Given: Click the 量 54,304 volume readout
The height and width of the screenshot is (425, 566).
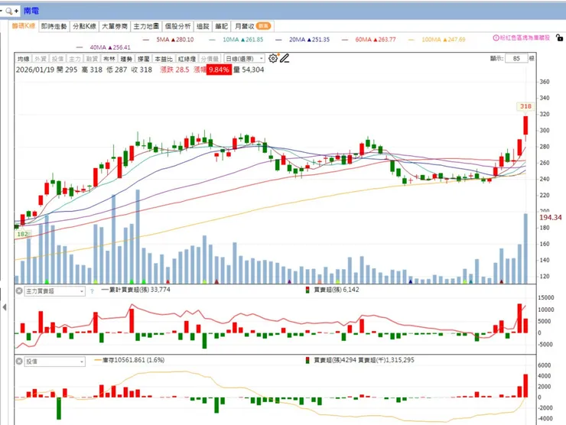Looking at the screenshot, I should click(x=249, y=70).
